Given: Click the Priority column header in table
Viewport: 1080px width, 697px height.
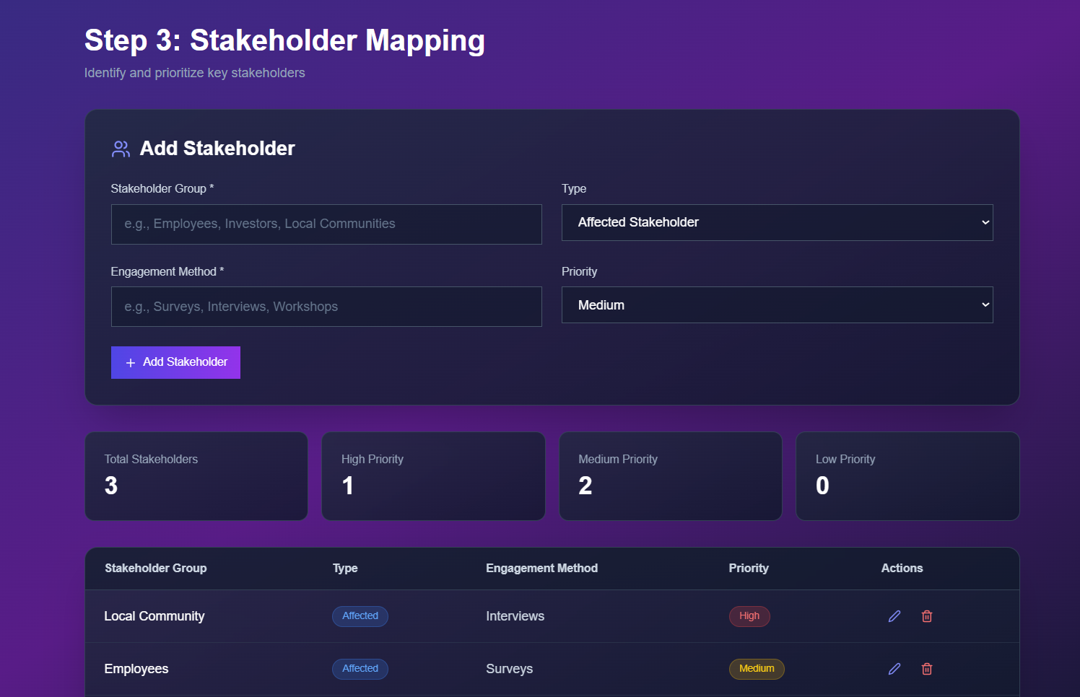Looking at the screenshot, I should pos(749,569).
